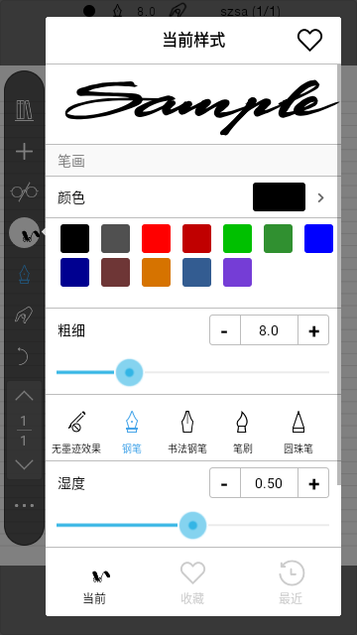Image resolution: width=357 pixels, height=635 pixels.
Task: Open the three-dot more options in sidebar
Action: click(x=24, y=505)
